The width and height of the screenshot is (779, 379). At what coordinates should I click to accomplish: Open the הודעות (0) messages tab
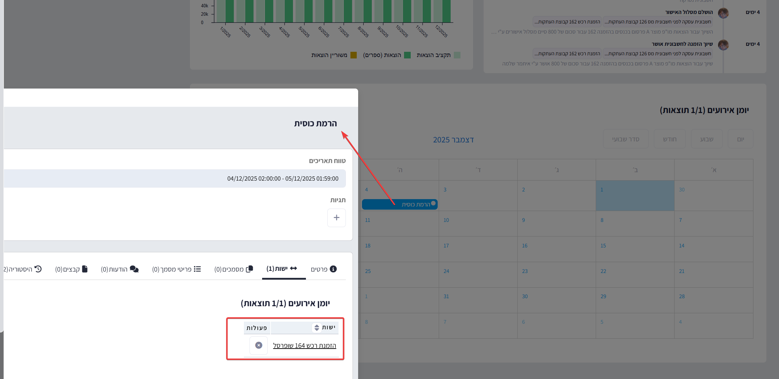point(119,269)
